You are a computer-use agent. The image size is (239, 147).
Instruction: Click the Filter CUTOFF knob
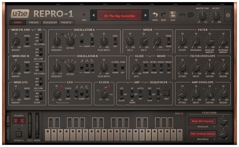[182, 41]
